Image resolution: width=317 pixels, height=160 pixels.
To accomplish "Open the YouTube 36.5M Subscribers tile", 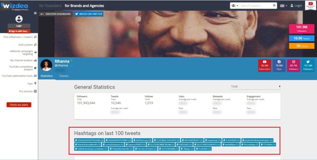I will 264,65.
